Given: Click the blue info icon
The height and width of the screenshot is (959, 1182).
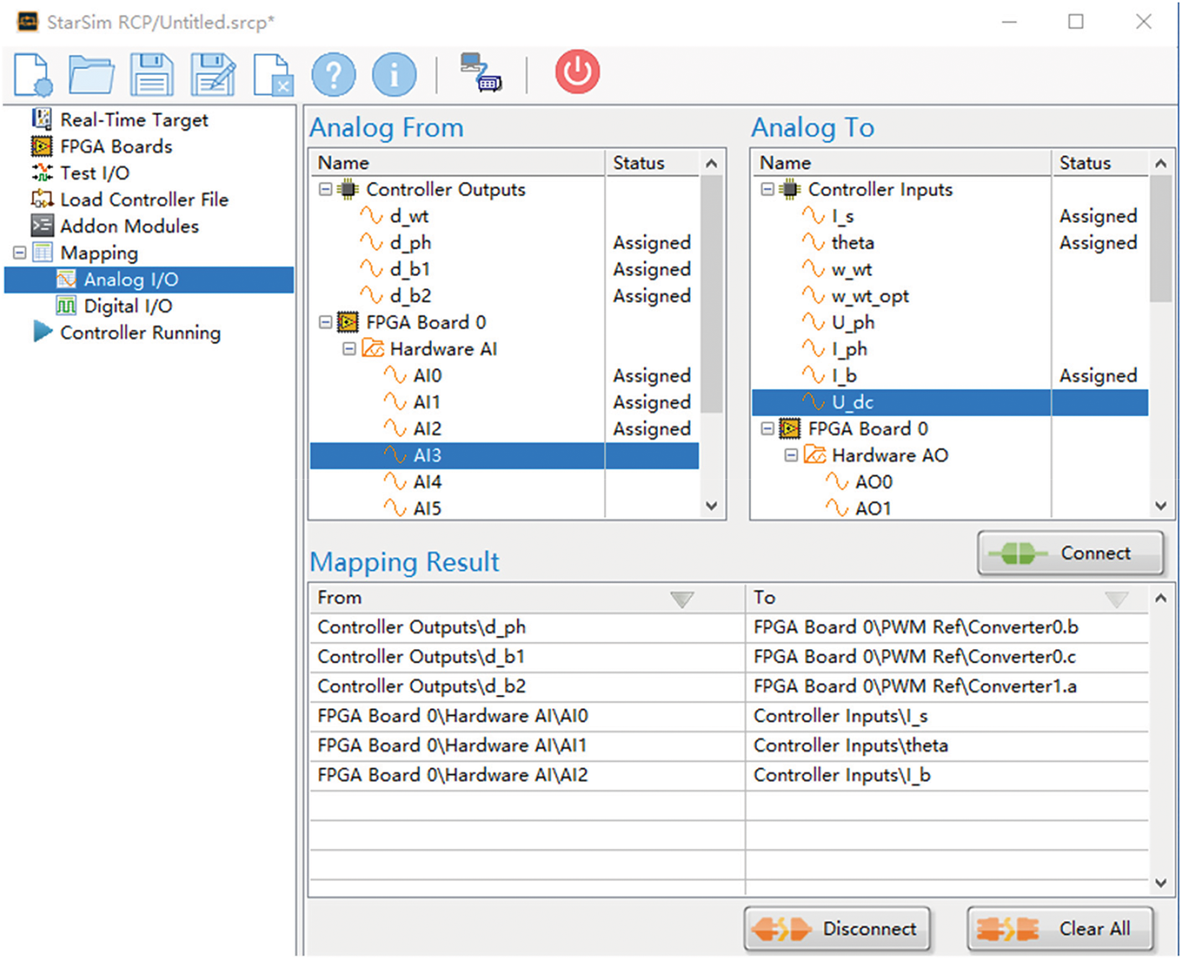Looking at the screenshot, I should coord(393,74).
